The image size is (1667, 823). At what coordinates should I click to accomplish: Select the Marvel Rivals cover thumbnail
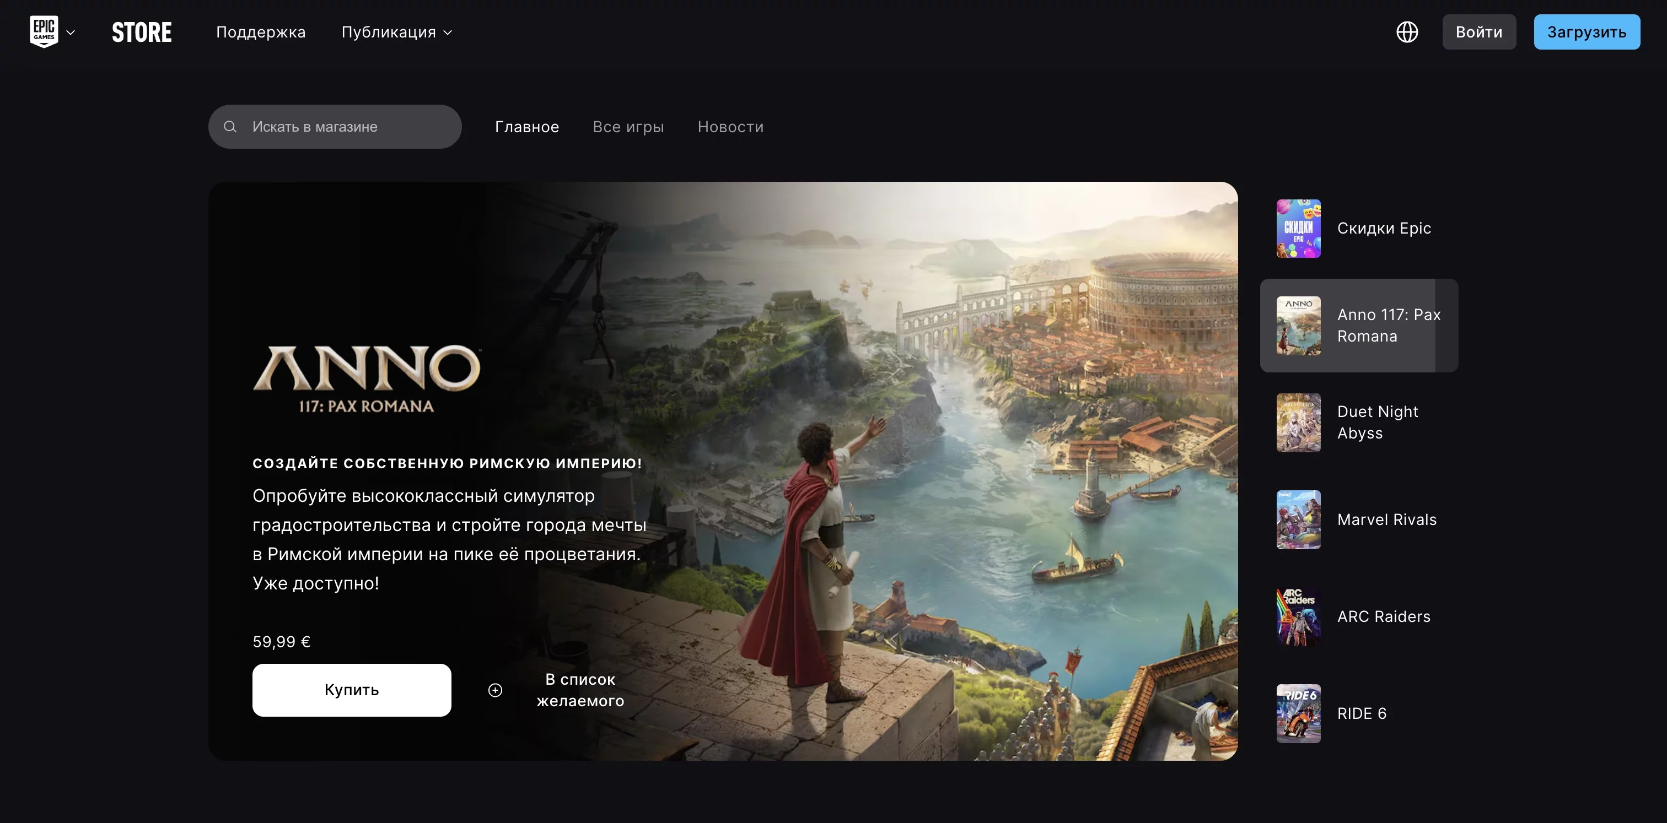point(1298,520)
